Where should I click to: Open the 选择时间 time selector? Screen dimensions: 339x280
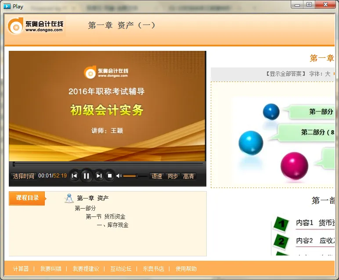point(23,176)
